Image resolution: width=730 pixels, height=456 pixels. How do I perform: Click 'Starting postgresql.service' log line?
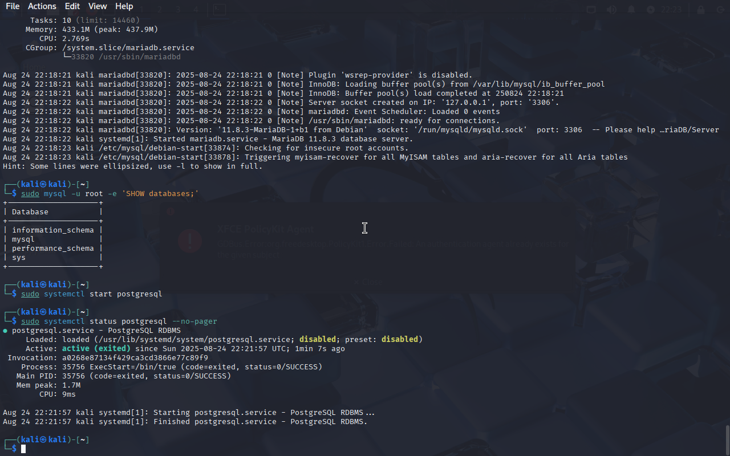pos(189,413)
